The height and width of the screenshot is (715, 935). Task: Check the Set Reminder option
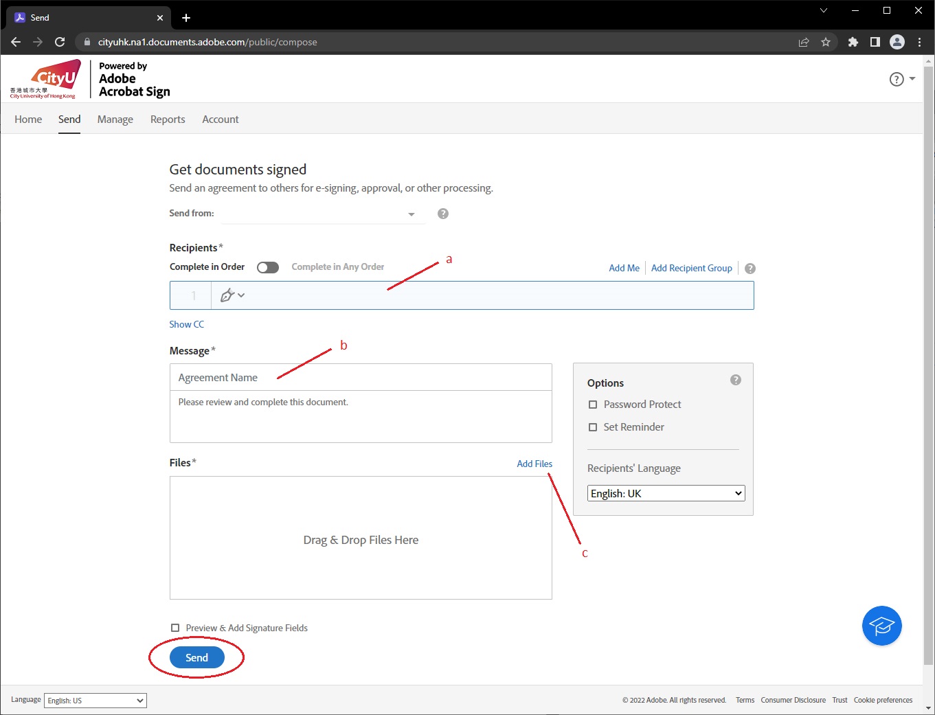click(x=593, y=427)
